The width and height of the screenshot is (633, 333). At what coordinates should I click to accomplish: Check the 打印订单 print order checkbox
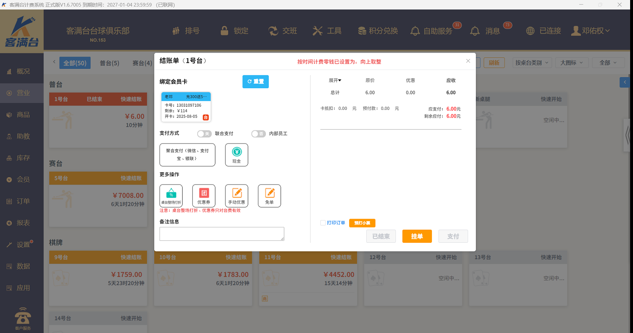click(x=322, y=223)
